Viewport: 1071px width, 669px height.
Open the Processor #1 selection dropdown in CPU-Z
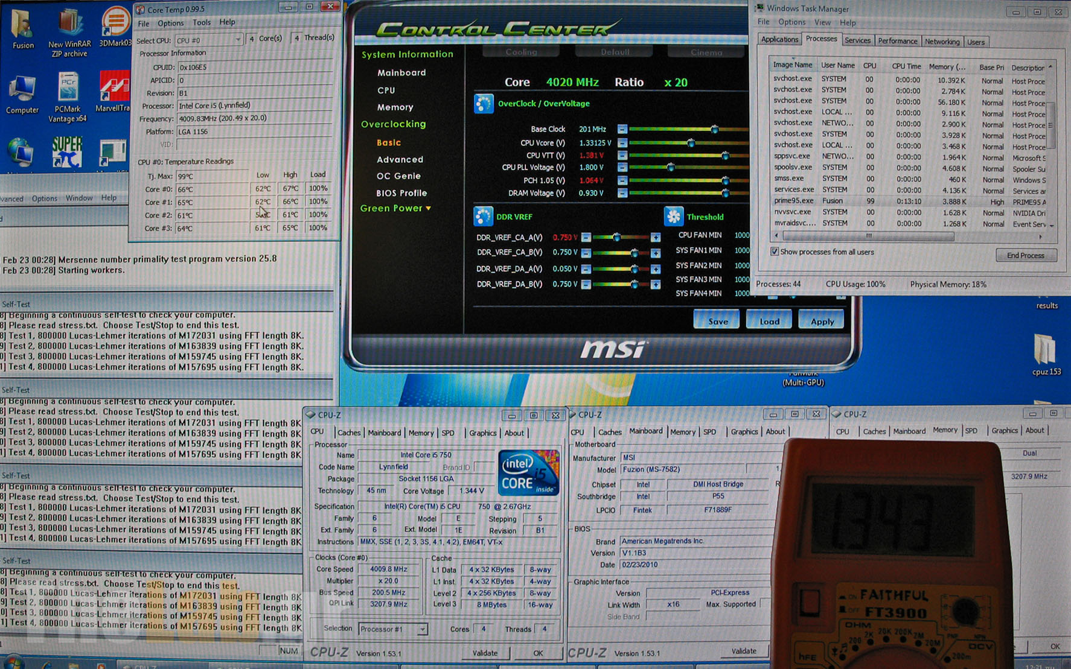point(393,629)
